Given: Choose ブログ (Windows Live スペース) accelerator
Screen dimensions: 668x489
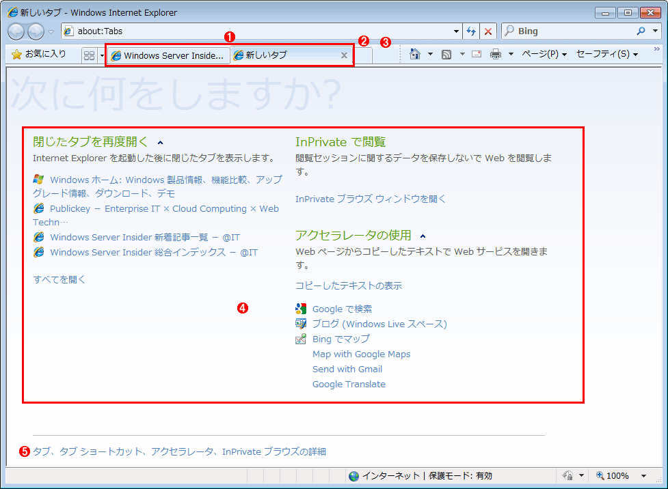Looking at the screenshot, I should [x=379, y=324].
